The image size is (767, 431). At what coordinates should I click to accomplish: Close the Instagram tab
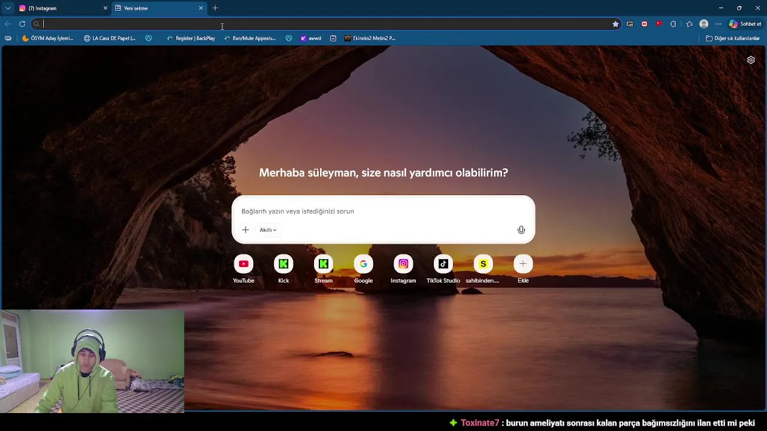click(x=105, y=8)
